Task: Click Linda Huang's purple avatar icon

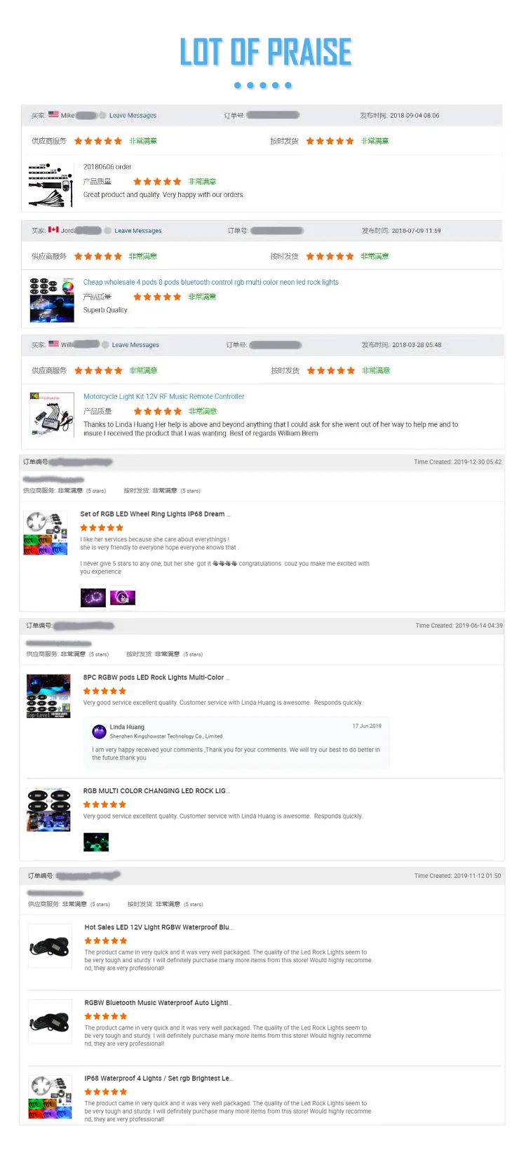Action: pos(99,731)
